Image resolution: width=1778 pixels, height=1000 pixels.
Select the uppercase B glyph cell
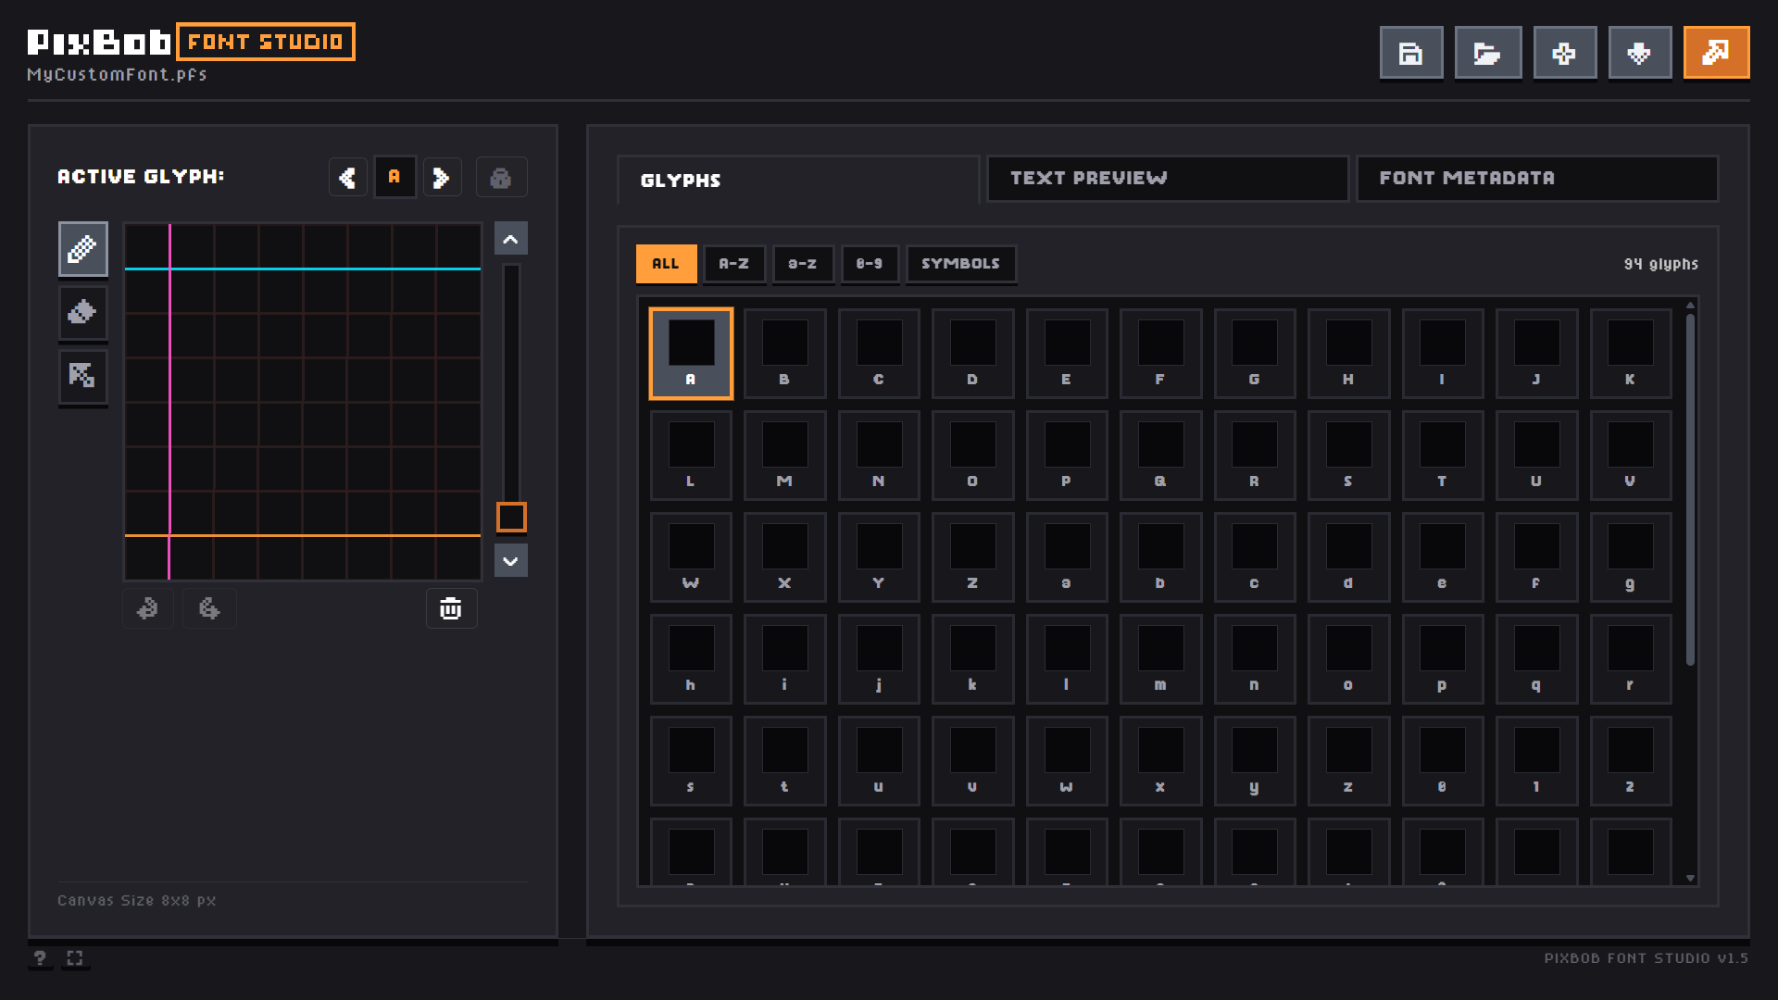pyautogui.click(x=784, y=354)
